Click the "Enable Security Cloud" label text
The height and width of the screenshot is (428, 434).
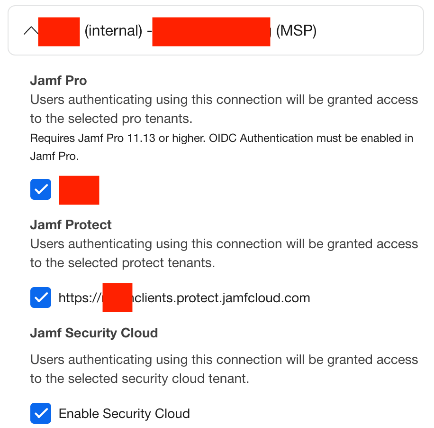coord(124,414)
